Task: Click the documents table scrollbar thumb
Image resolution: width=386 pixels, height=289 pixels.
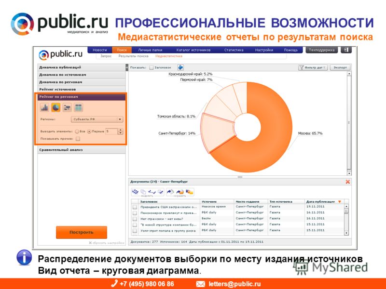Action: point(346,211)
